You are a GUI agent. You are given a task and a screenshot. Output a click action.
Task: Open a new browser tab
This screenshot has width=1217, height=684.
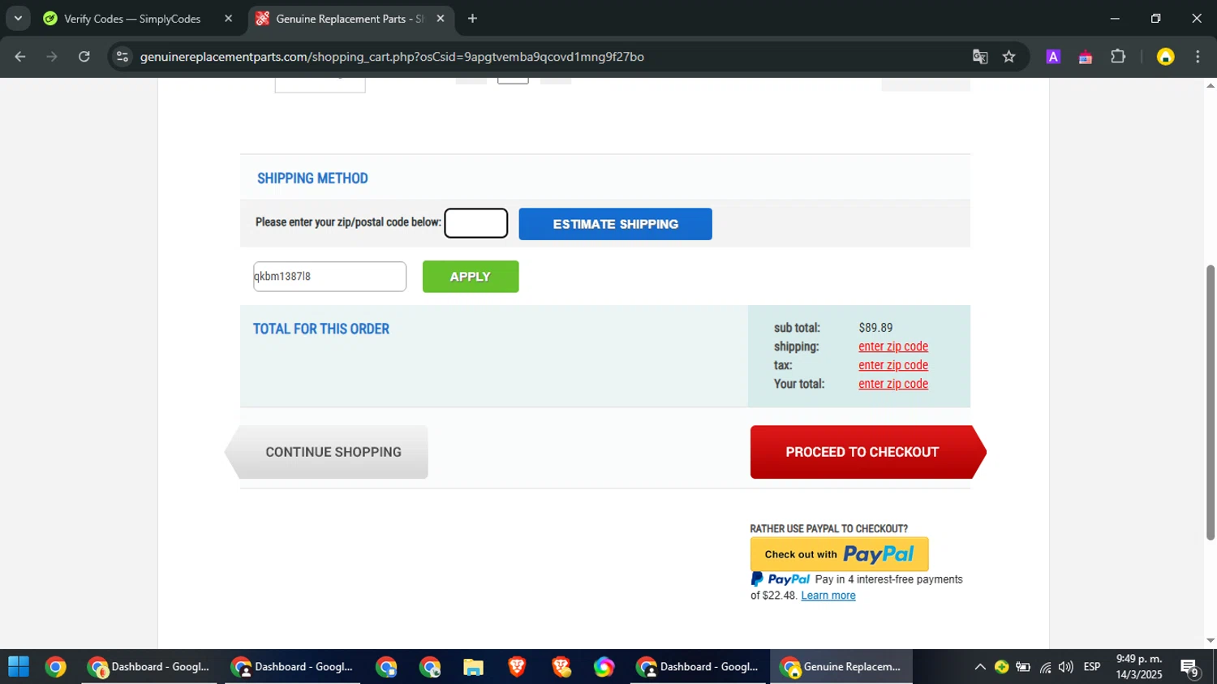click(472, 19)
